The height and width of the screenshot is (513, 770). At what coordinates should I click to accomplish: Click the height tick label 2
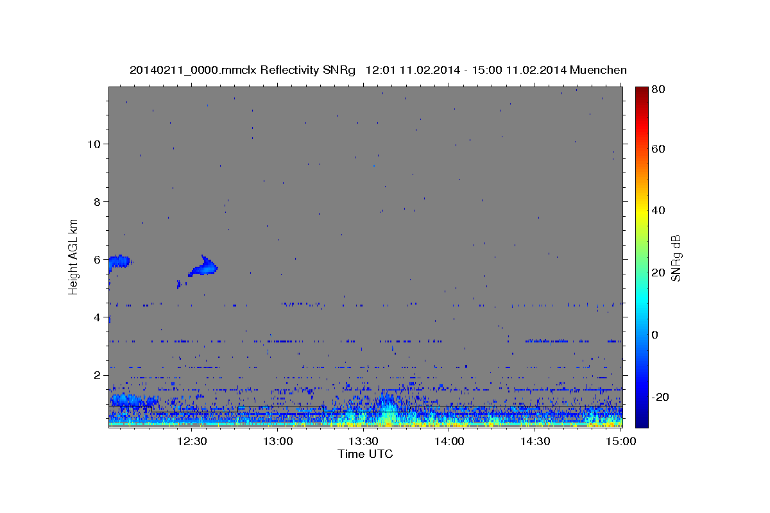click(96, 375)
